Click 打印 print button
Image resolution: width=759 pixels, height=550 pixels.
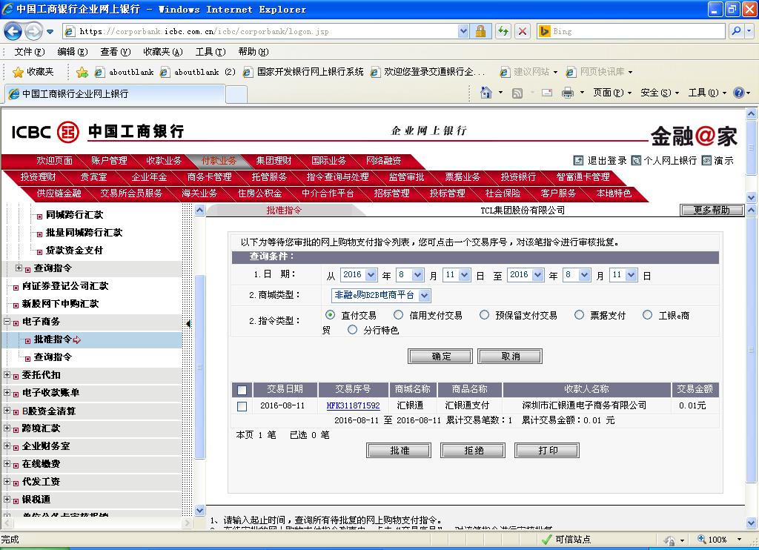[547, 450]
